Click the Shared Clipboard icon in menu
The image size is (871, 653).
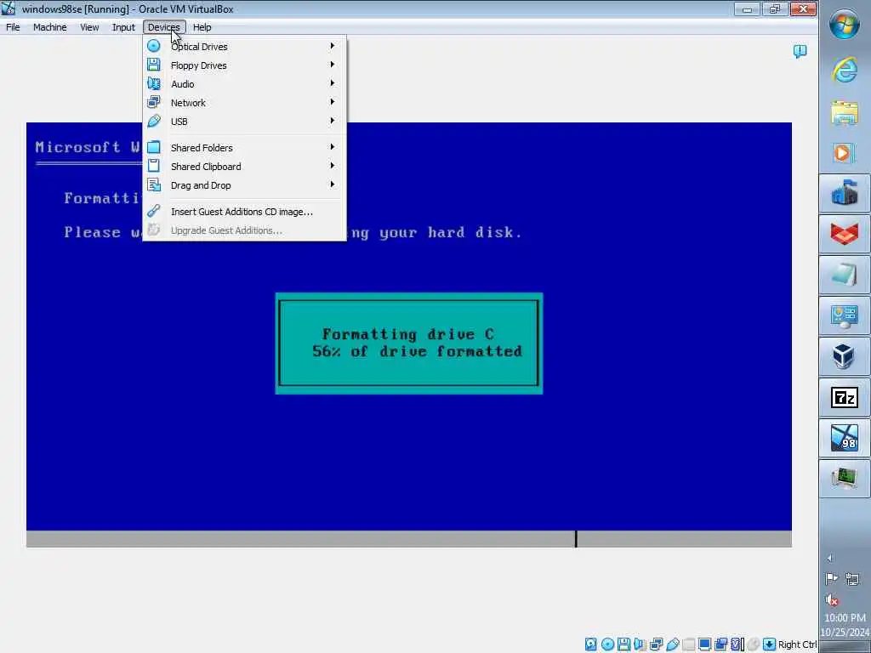[x=154, y=166]
